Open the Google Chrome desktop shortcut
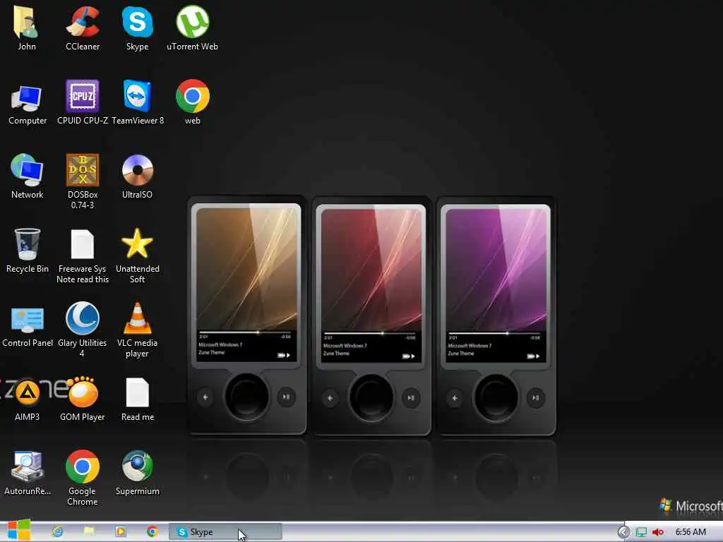 point(83,478)
